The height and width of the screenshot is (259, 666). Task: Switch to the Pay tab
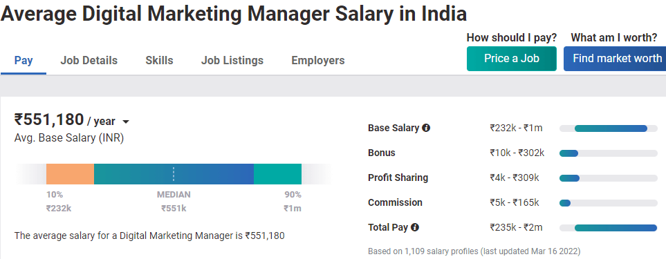[24, 61]
